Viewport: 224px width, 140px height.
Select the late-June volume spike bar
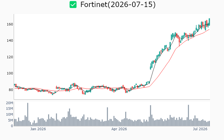click(x=188, y=115)
